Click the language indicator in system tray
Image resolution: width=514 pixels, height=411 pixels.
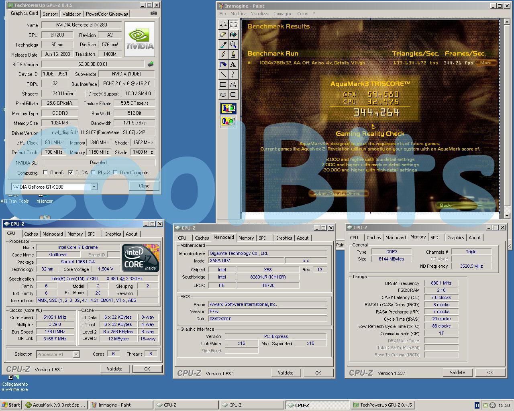point(477,405)
